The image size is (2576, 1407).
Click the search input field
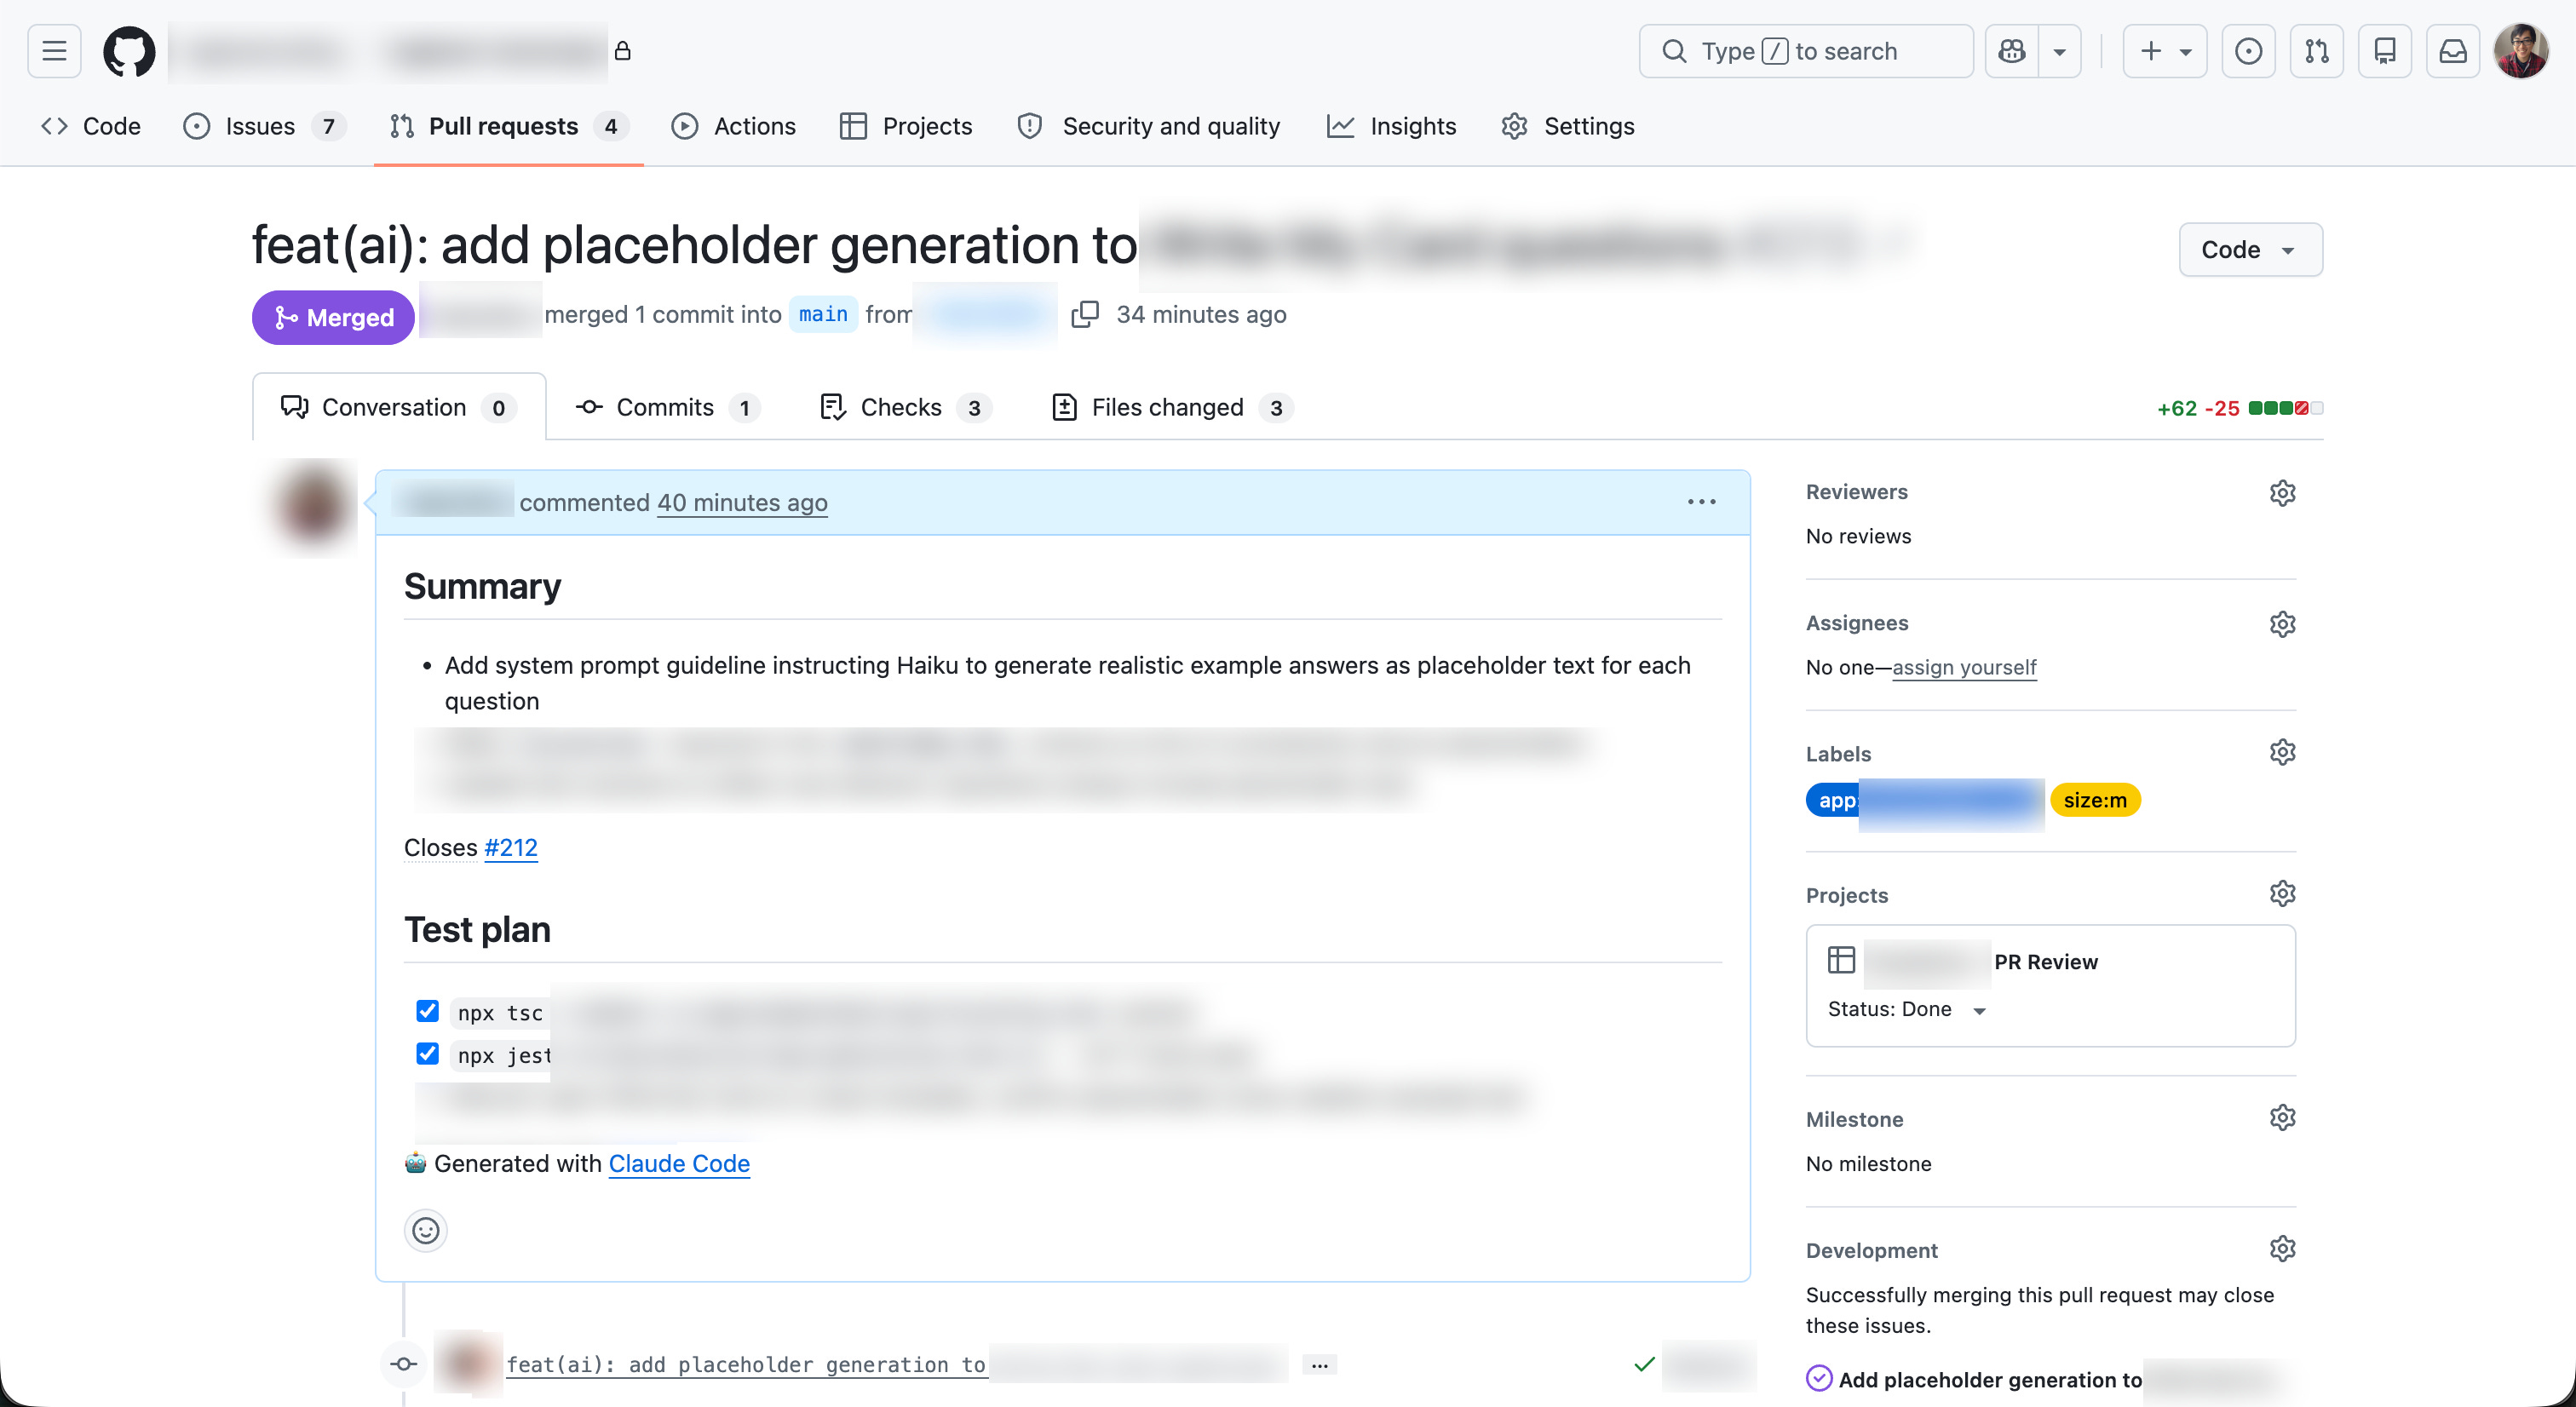pos(1805,51)
